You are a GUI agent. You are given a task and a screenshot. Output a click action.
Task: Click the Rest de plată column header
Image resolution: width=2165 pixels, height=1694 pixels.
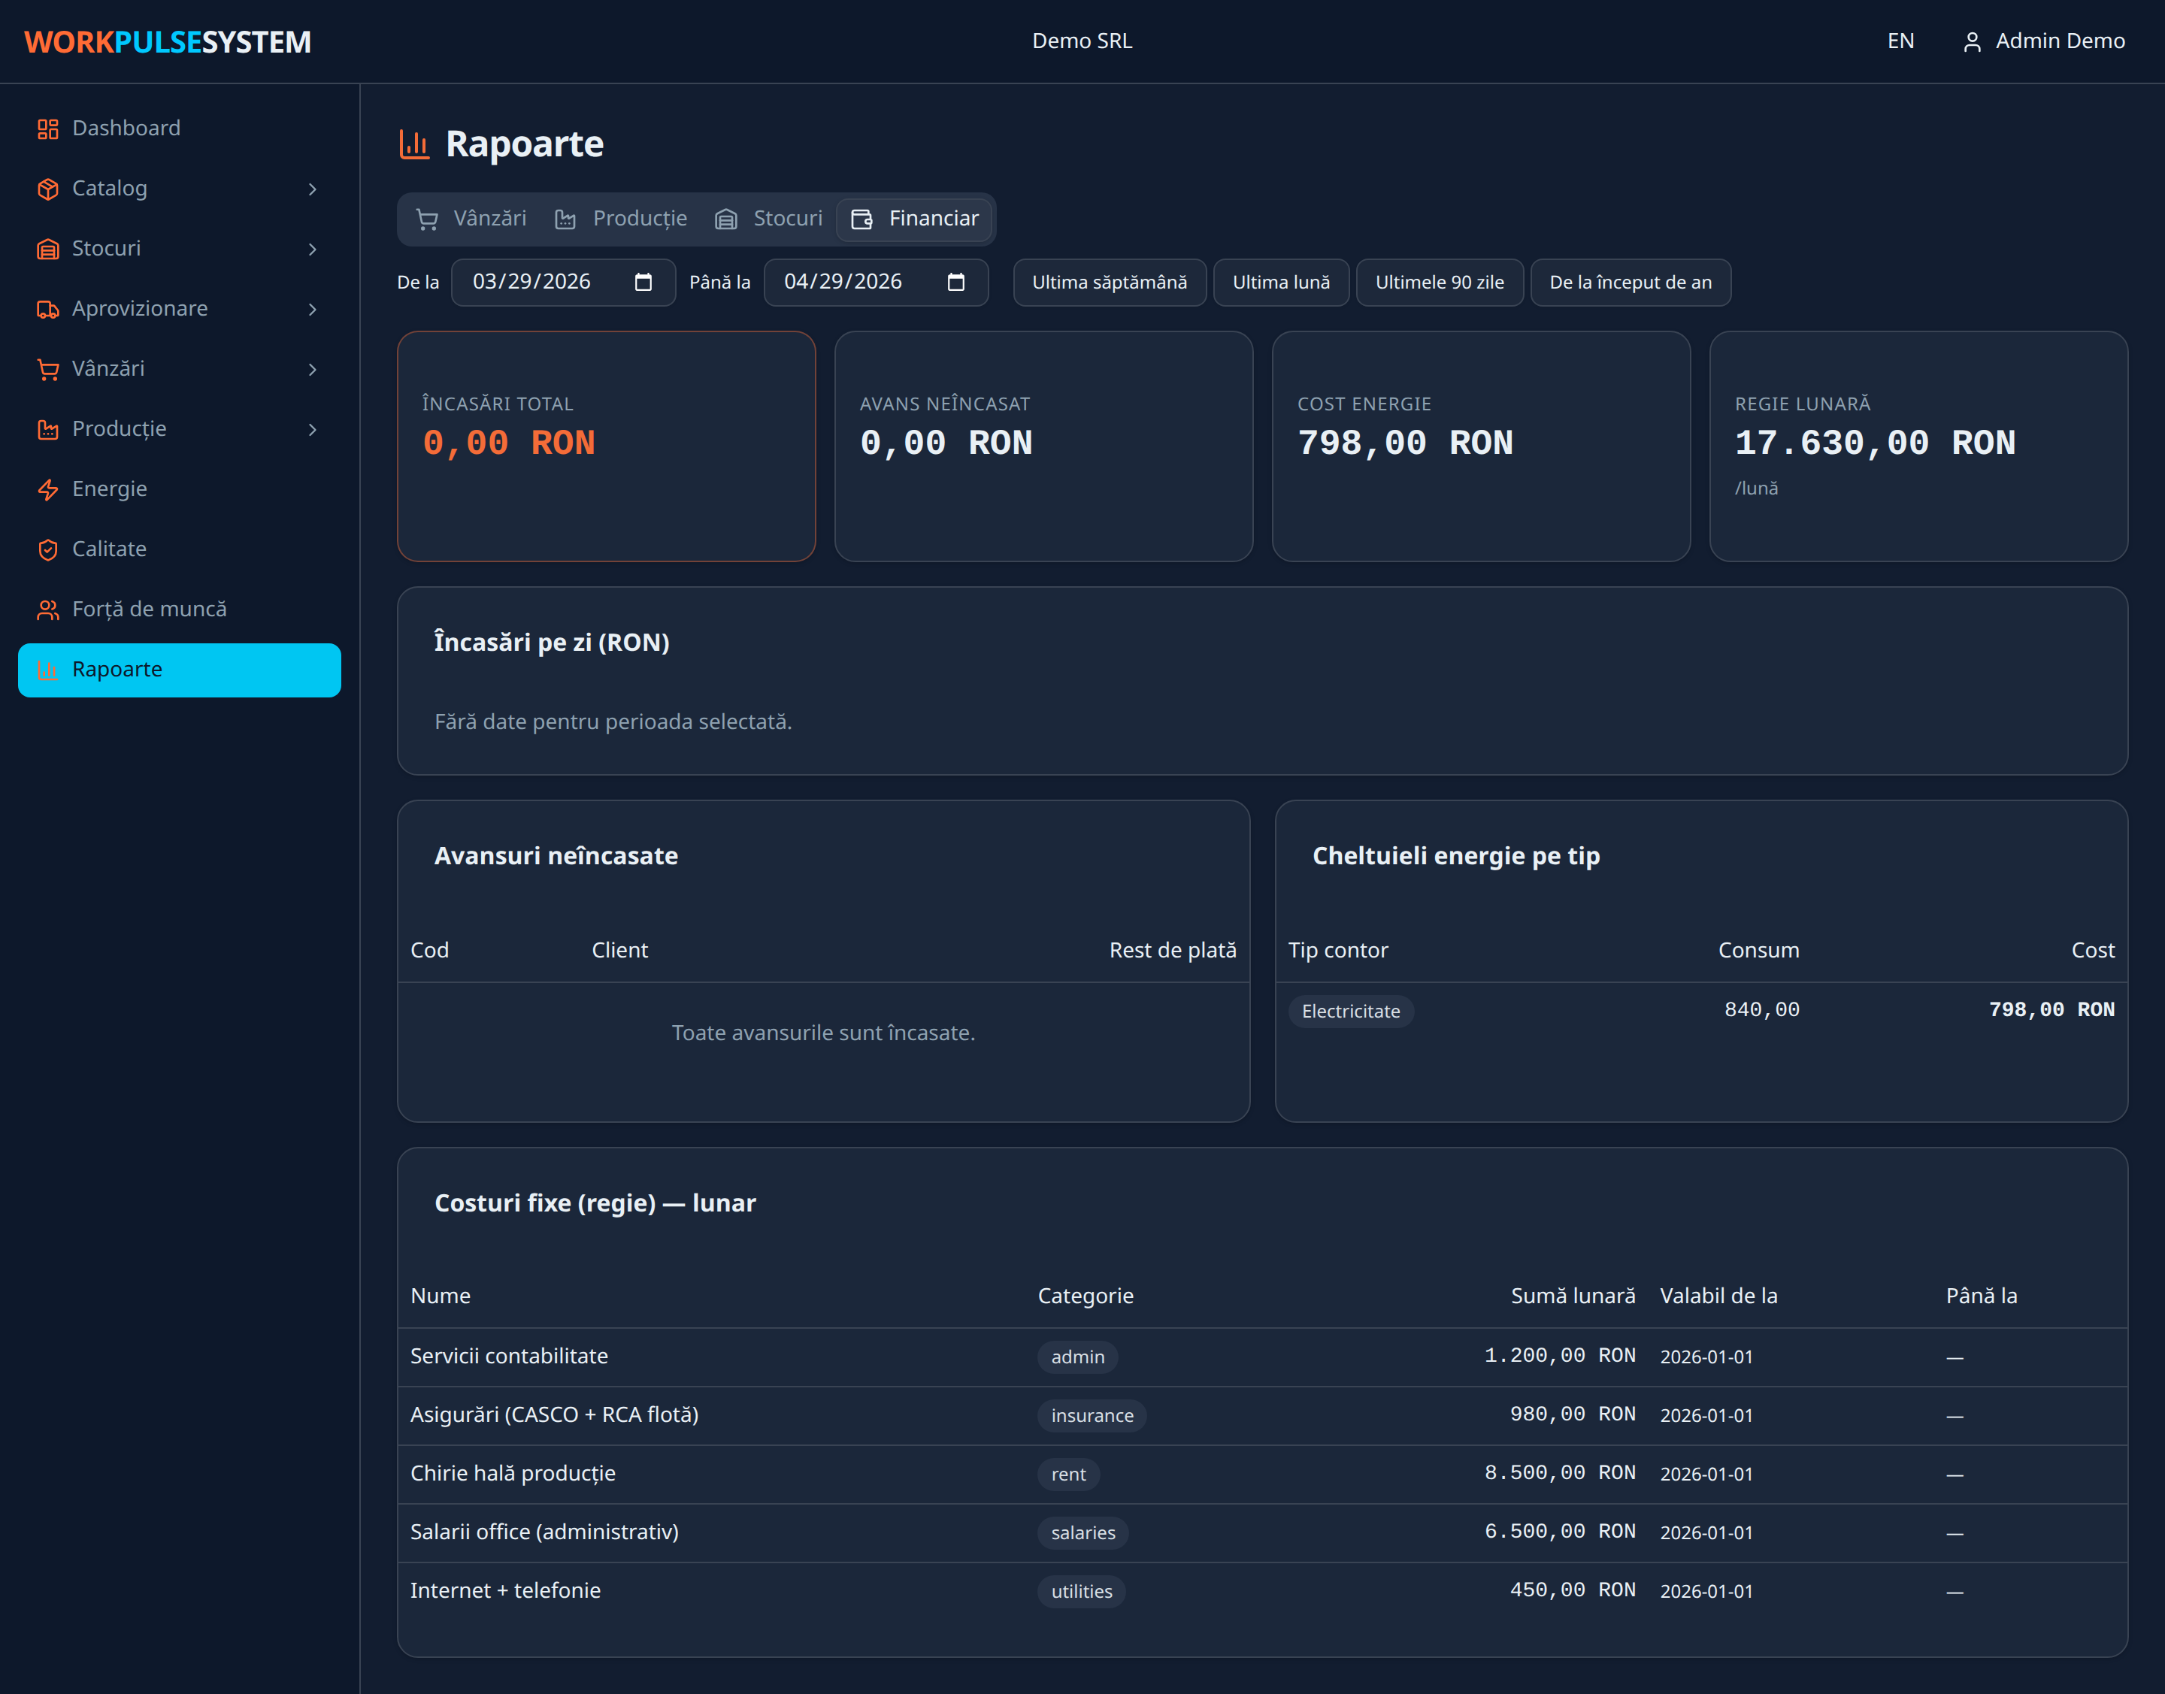tap(1173, 950)
